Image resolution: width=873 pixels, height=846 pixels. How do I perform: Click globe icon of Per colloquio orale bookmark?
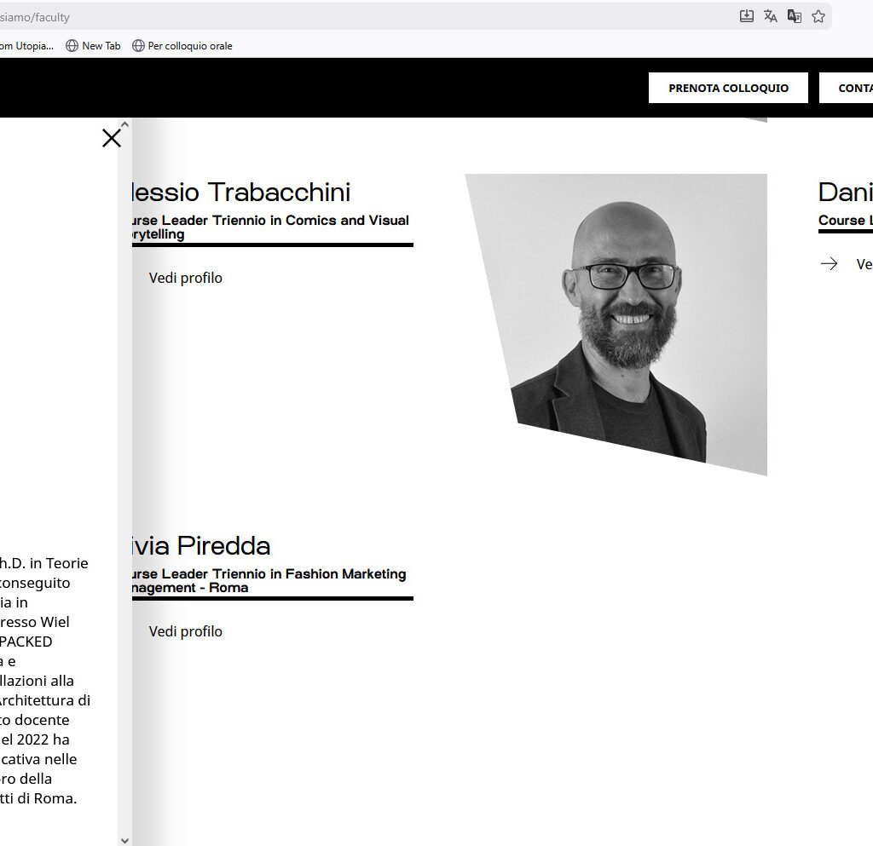[x=138, y=46]
